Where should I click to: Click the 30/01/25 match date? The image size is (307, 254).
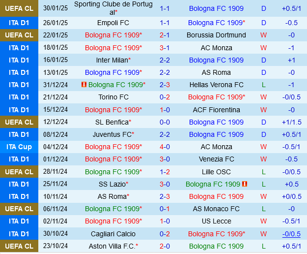click(x=56, y=8)
